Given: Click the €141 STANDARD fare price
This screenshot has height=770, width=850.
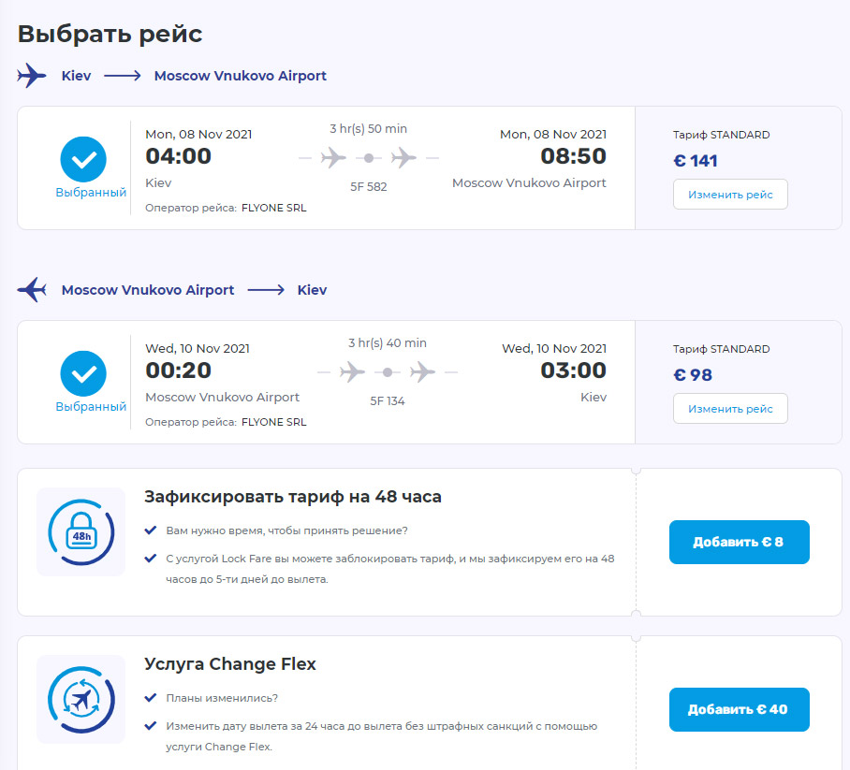Looking at the screenshot, I should pyautogui.click(x=696, y=161).
